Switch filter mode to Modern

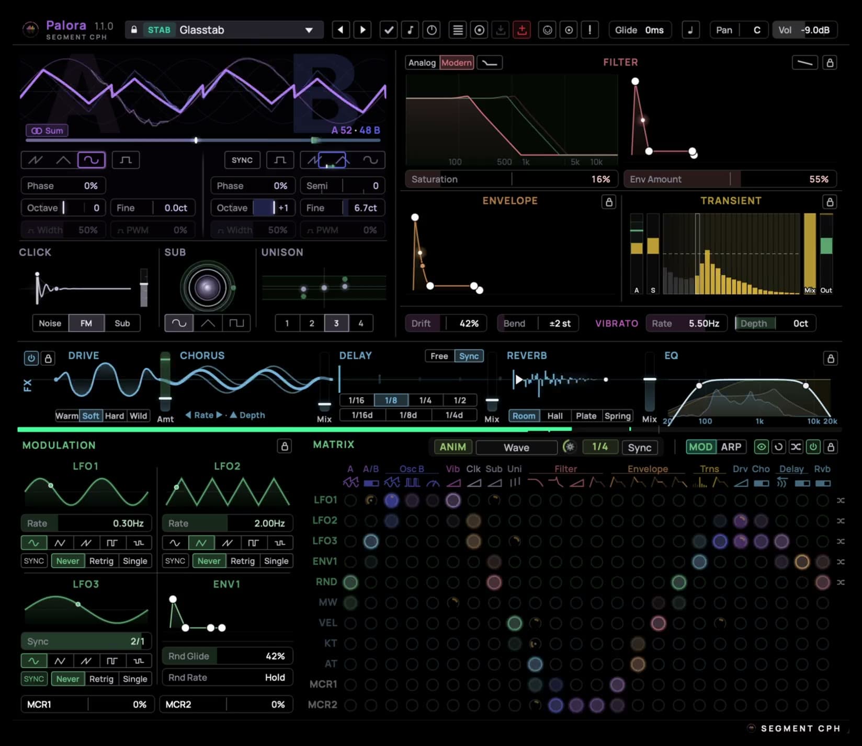457,63
